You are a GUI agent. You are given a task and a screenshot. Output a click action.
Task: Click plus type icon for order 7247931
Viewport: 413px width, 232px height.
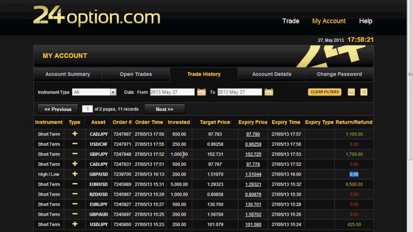pyautogui.click(x=75, y=164)
